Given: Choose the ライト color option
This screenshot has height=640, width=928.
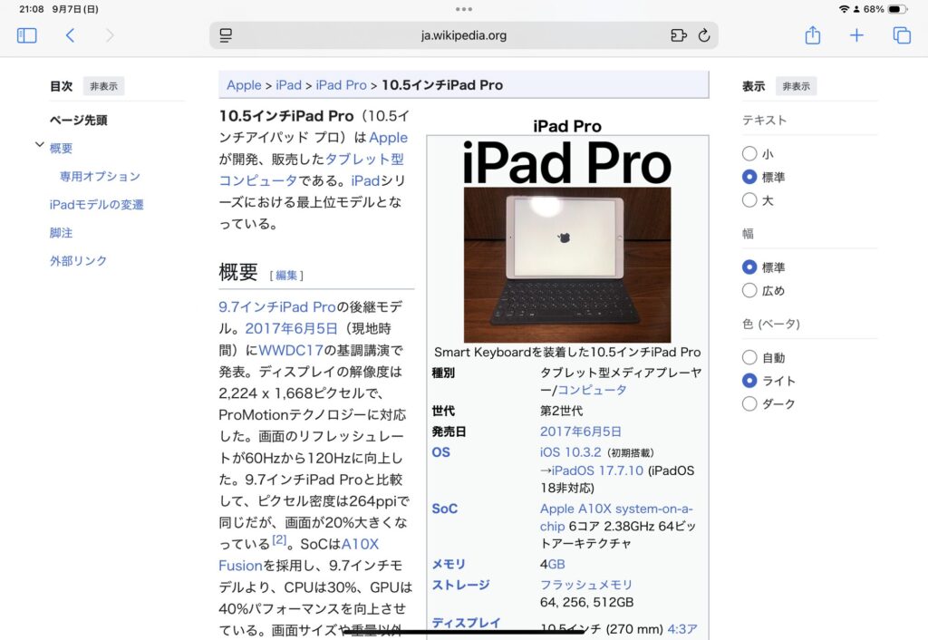Looking at the screenshot, I should (x=749, y=381).
